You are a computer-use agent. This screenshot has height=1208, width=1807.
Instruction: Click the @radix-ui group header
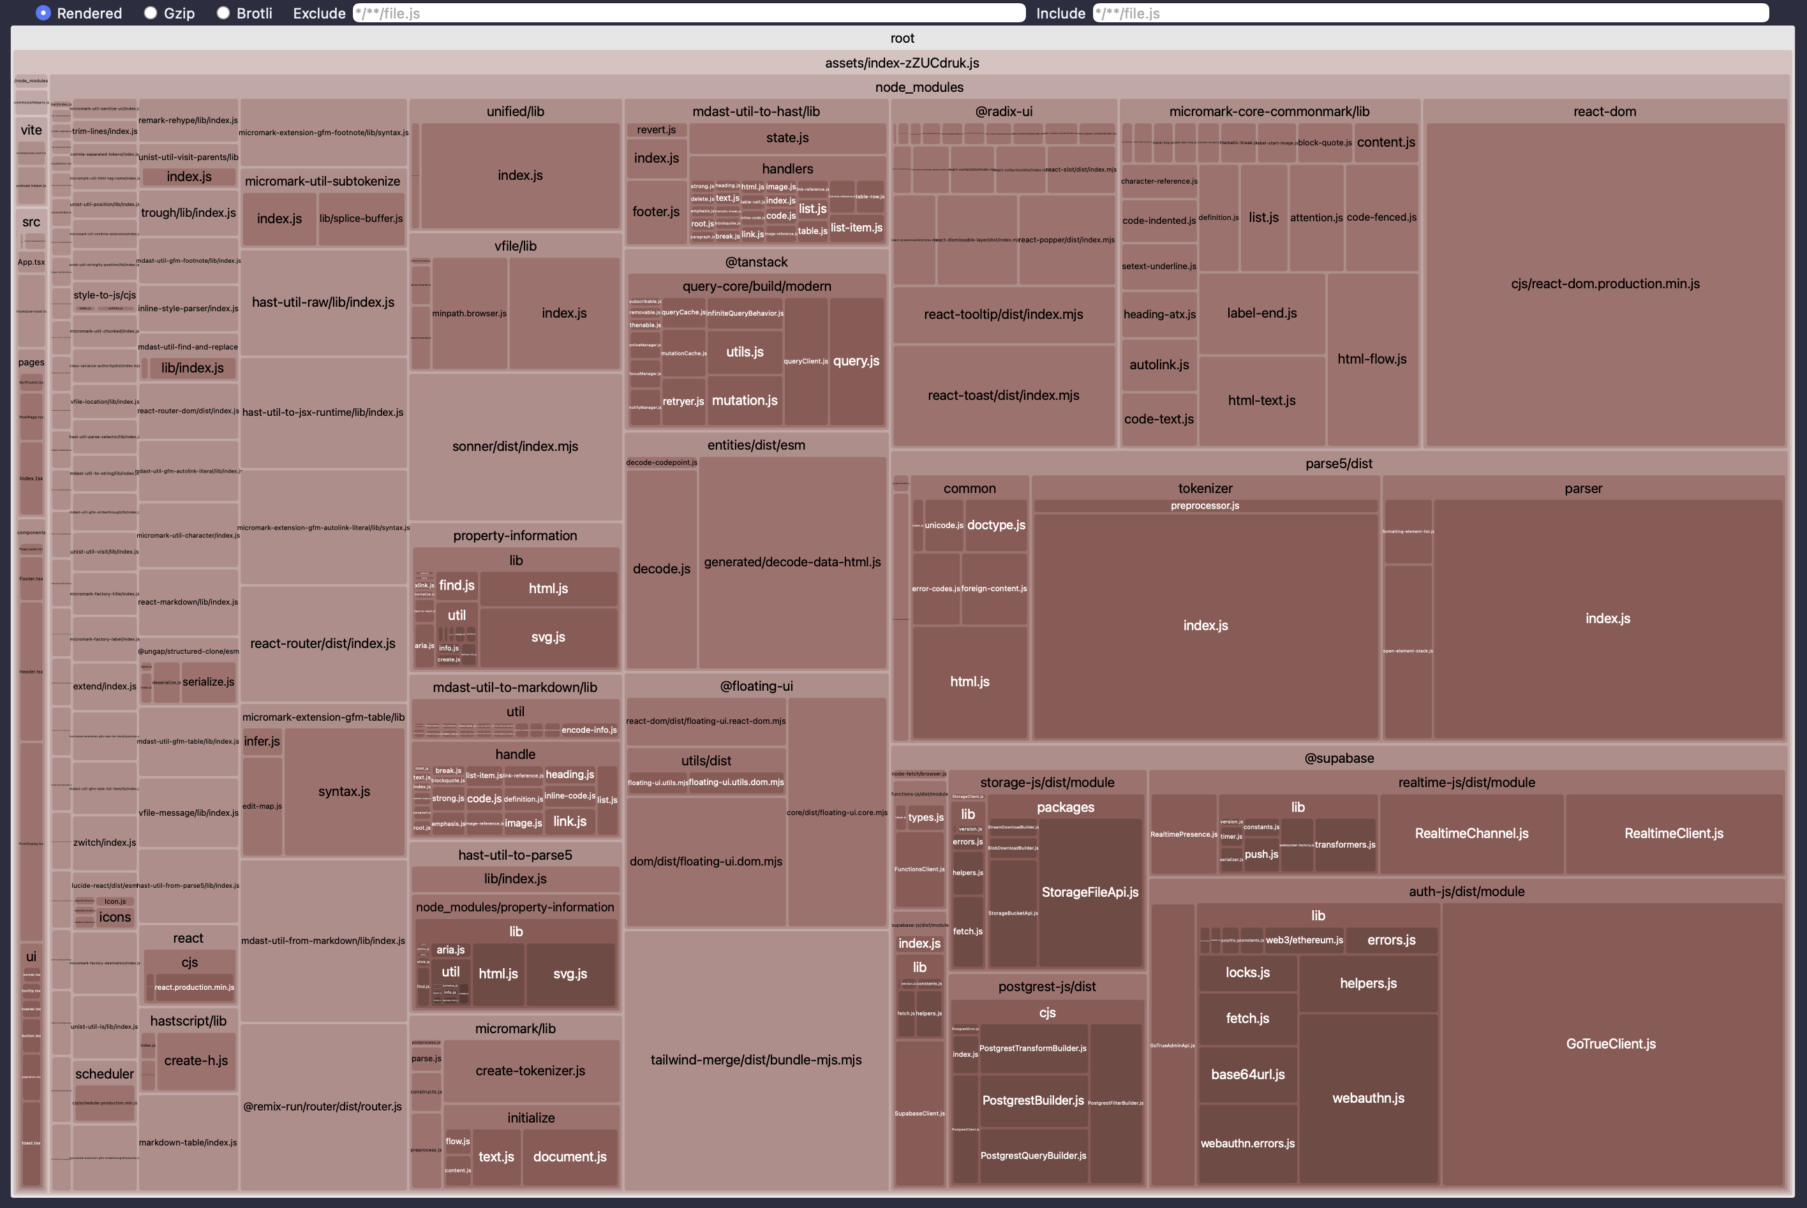pos(1003,112)
